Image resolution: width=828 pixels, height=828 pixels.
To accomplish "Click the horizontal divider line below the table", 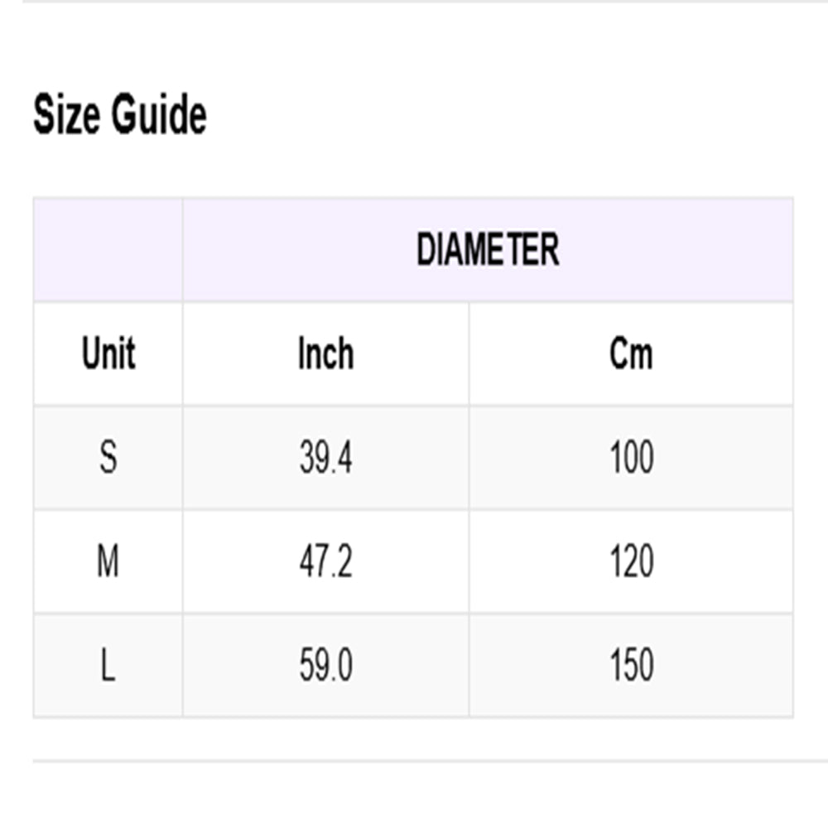I will point(414,760).
